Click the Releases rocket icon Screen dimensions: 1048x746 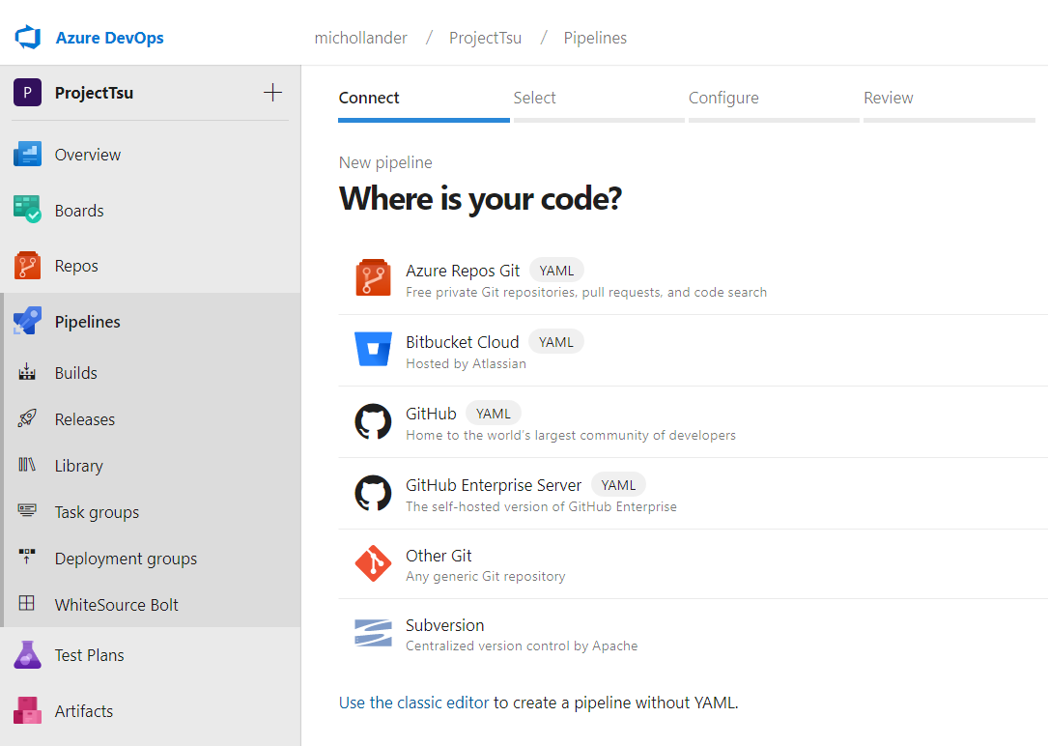click(27, 419)
